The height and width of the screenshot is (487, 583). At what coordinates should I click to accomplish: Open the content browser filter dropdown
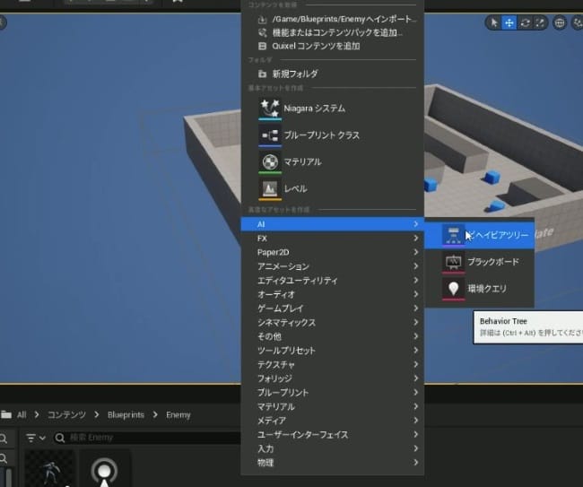tap(36, 438)
